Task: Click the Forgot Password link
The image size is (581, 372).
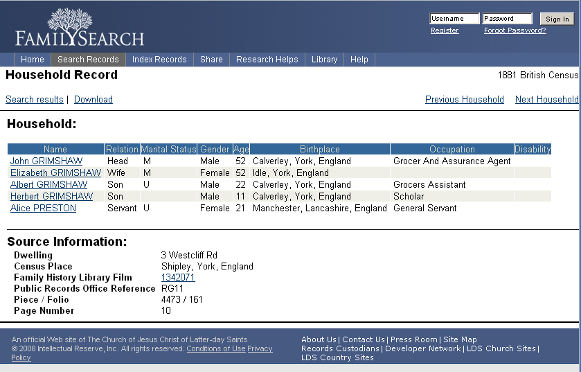Action: coord(515,30)
